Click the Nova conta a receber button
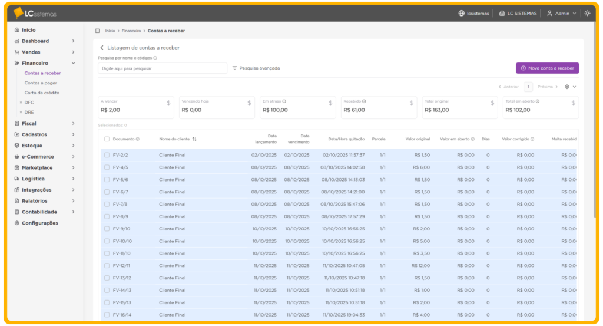This screenshot has width=603, height=326. [x=547, y=68]
